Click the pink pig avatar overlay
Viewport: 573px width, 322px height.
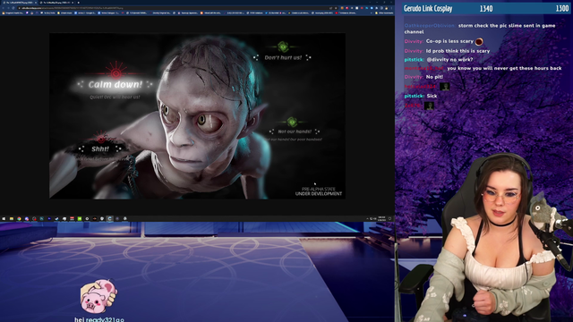click(x=98, y=296)
